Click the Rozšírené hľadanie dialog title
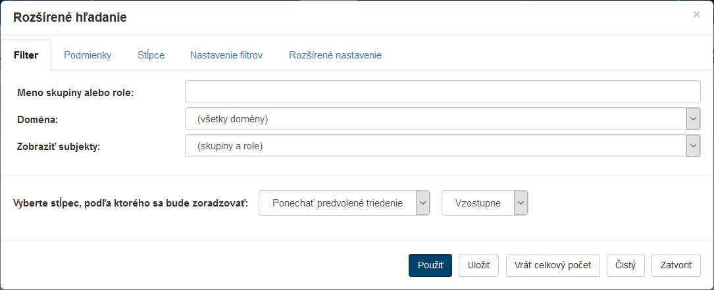Viewport: 714px width, 290px height. pyautogui.click(x=70, y=18)
